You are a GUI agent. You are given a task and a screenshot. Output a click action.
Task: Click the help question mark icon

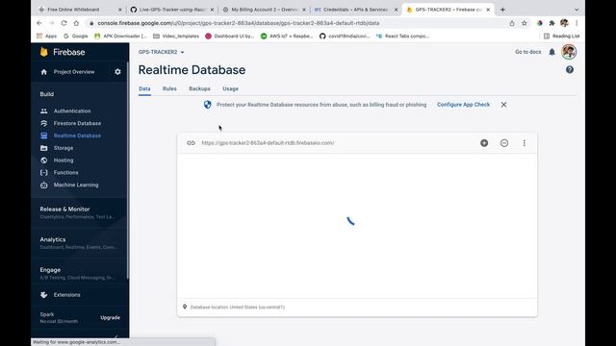coord(570,70)
